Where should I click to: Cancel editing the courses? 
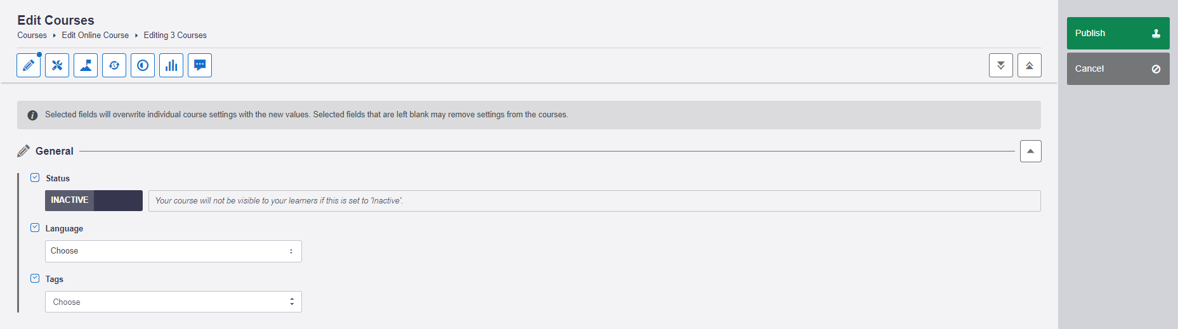(x=1118, y=68)
